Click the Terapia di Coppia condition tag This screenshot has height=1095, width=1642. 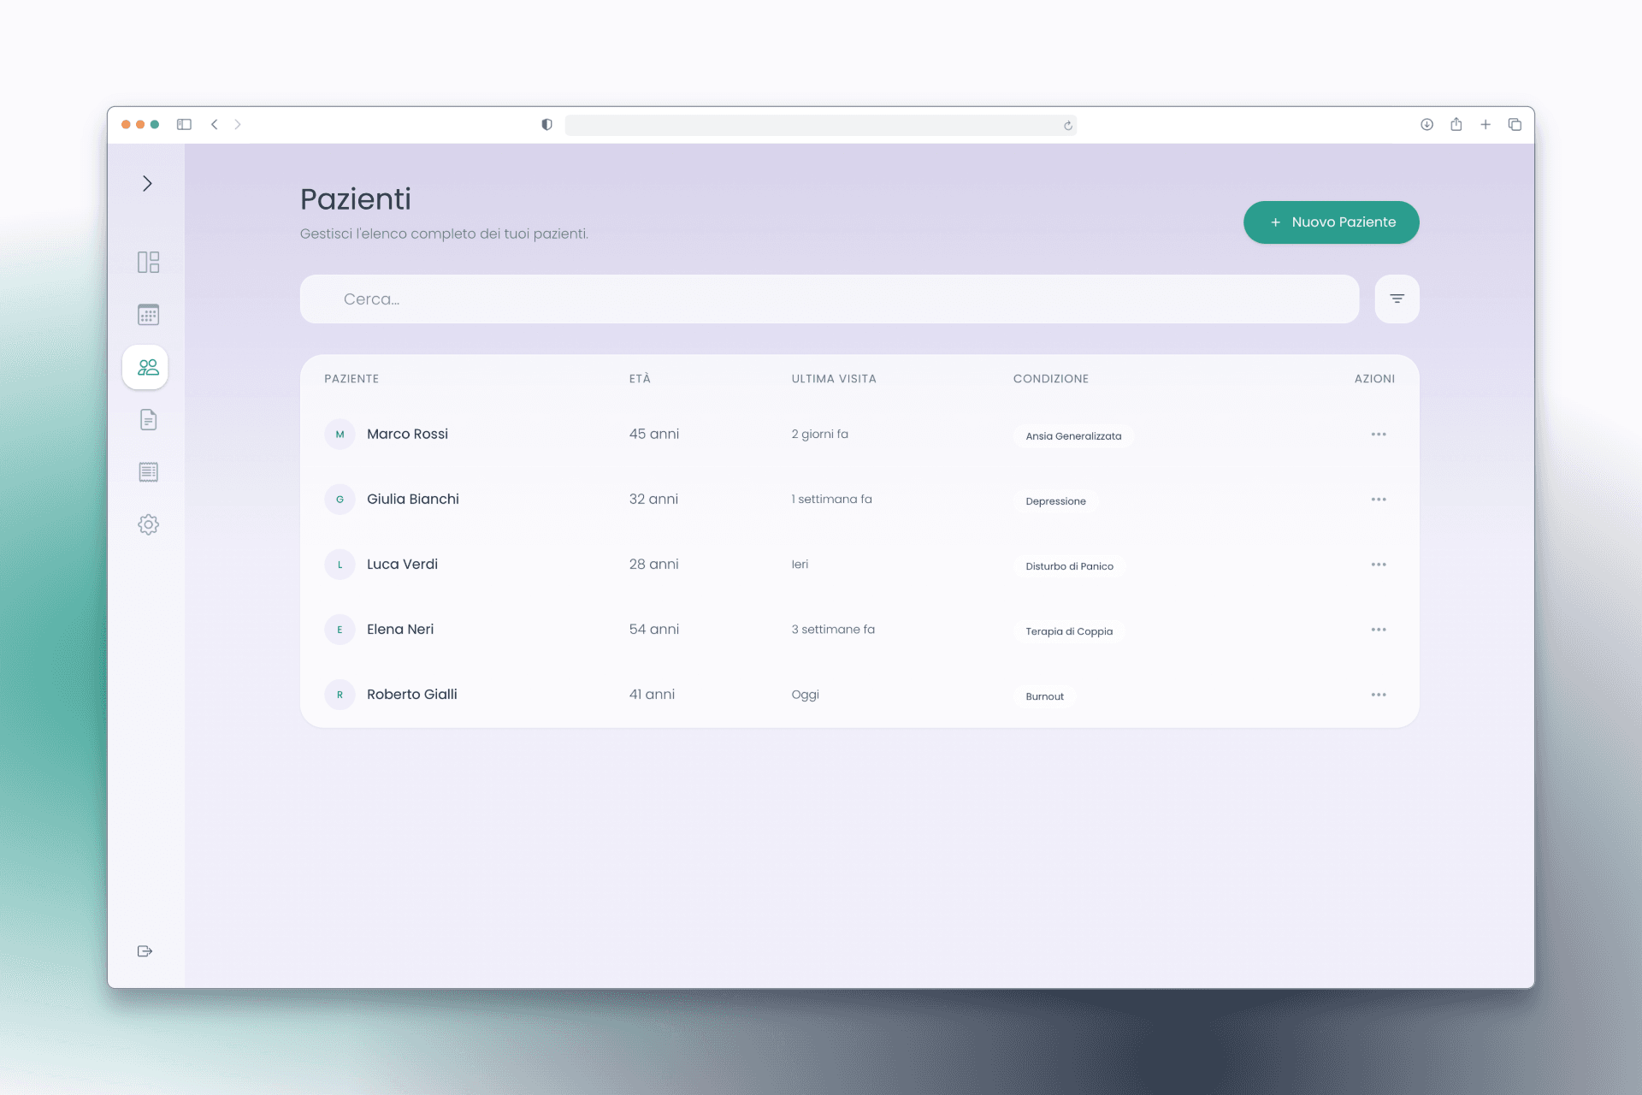1069,631
